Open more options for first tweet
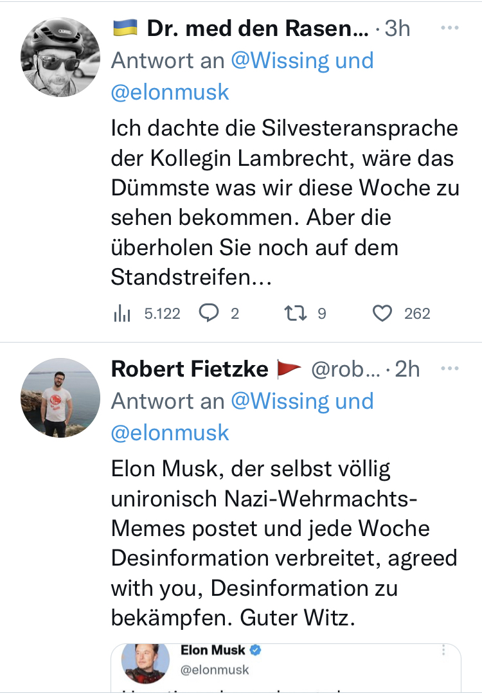Image resolution: width=482 pixels, height=698 pixels. coord(451,28)
